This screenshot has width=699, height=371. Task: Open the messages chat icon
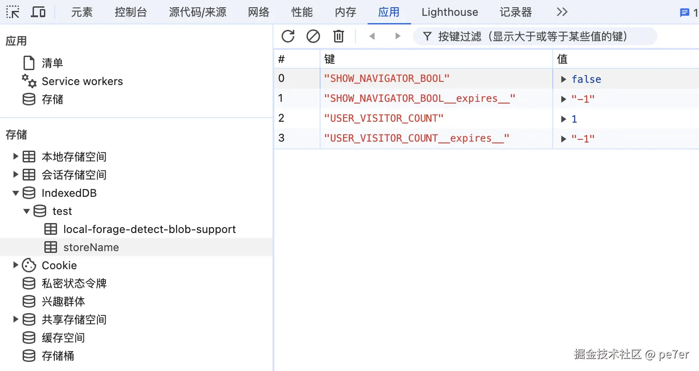click(685, 13)
